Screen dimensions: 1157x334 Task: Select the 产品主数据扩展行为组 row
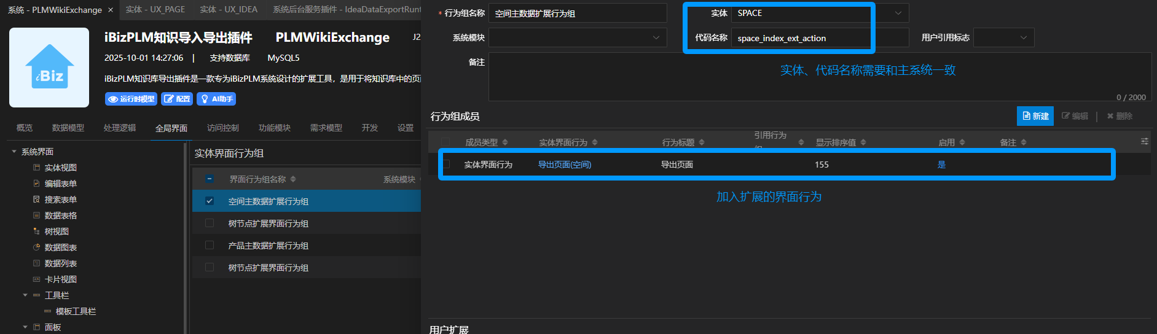coord(307,245)
